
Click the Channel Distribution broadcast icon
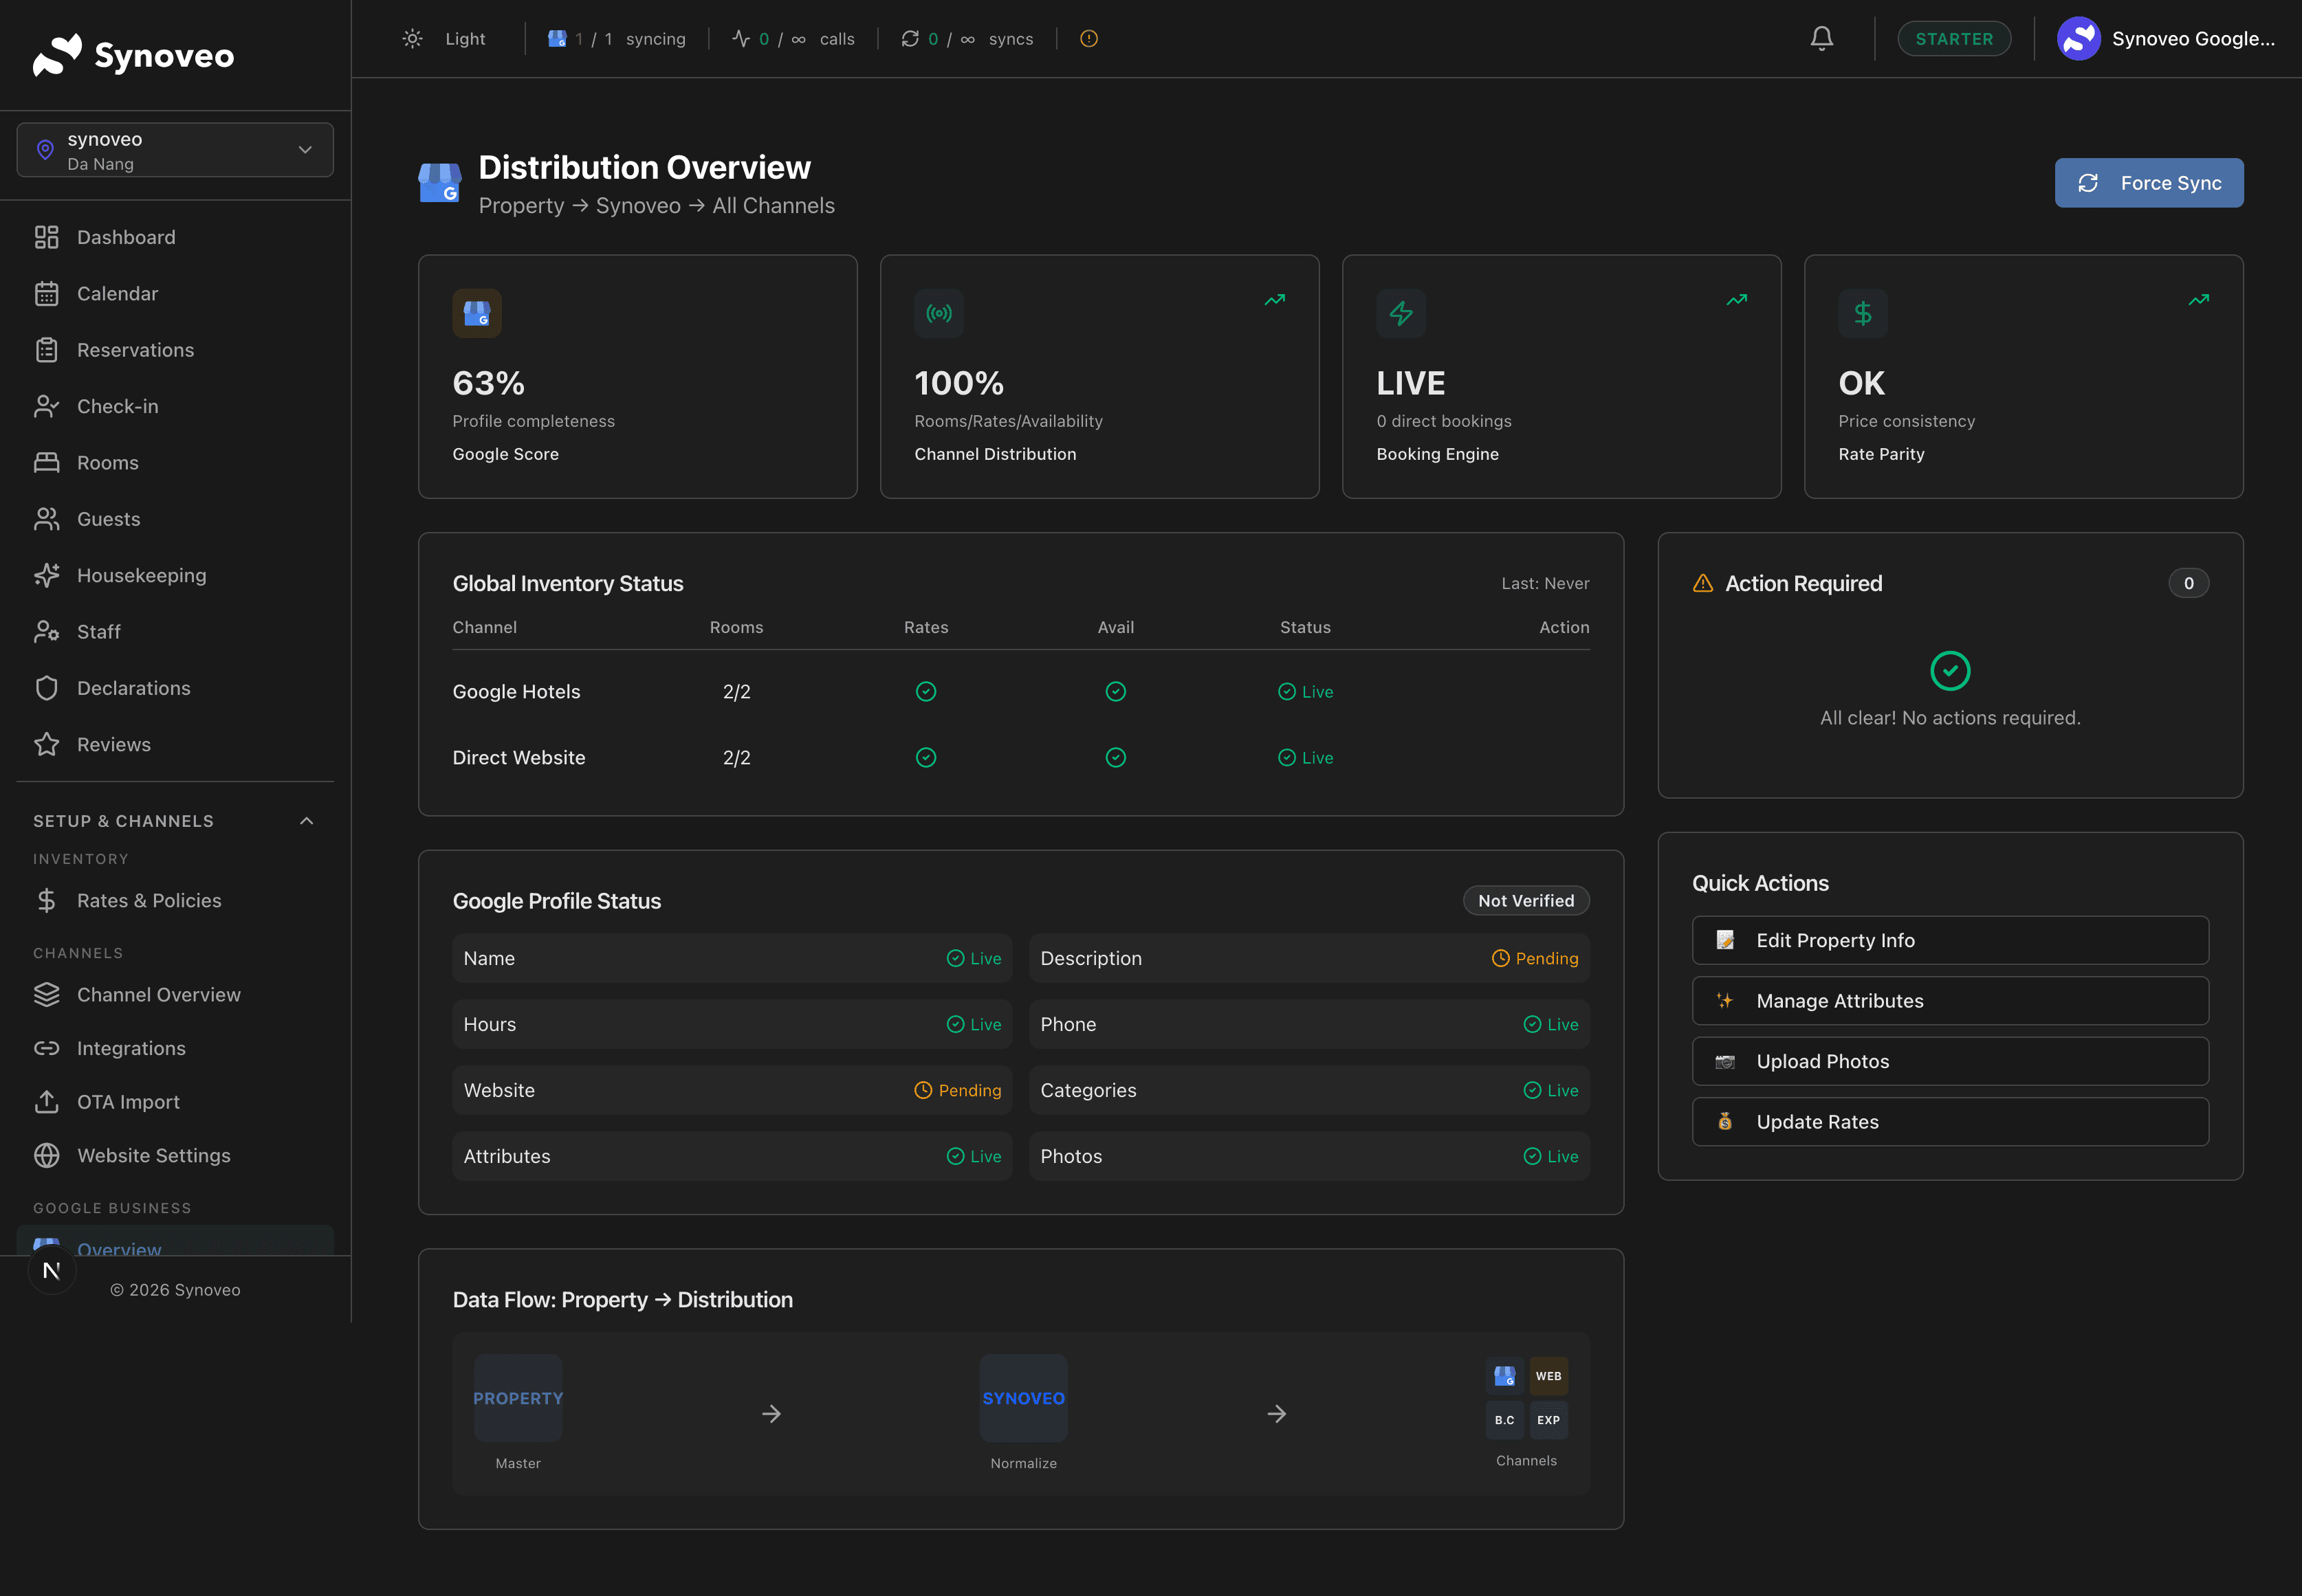939,314
